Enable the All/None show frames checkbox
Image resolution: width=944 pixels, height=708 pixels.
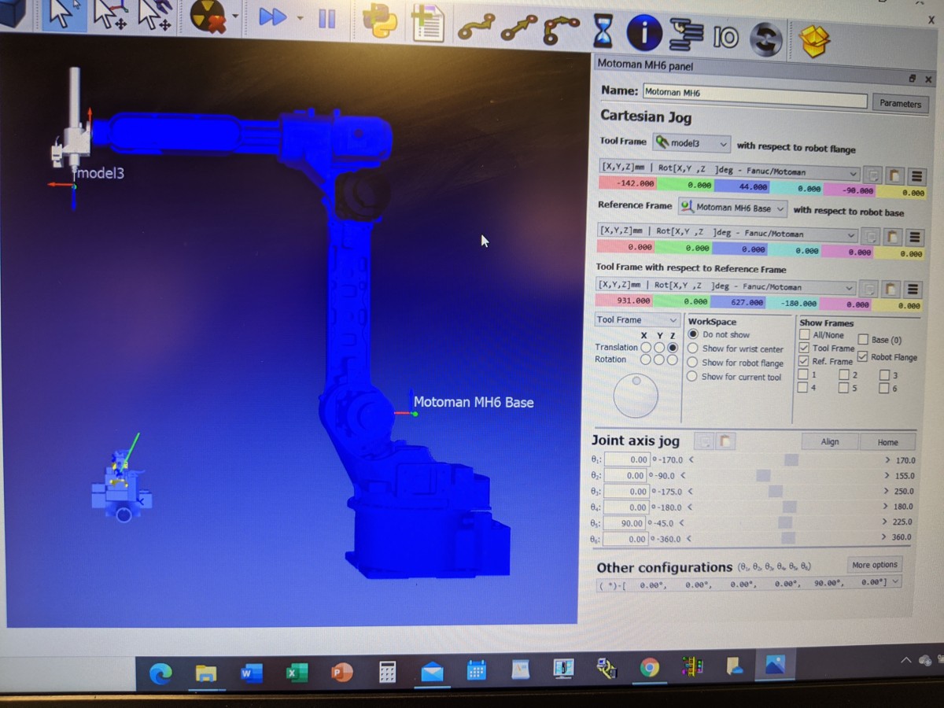(x=804, y=334)
